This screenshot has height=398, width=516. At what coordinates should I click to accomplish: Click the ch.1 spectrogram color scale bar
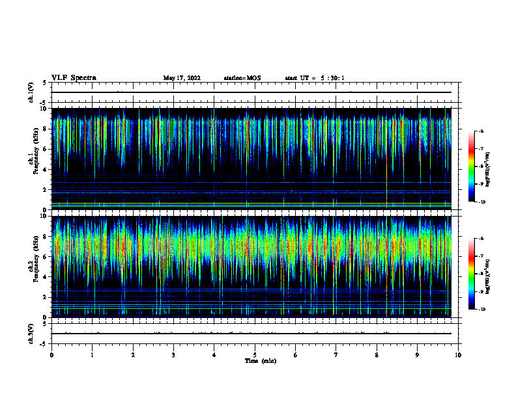(472, 166)
